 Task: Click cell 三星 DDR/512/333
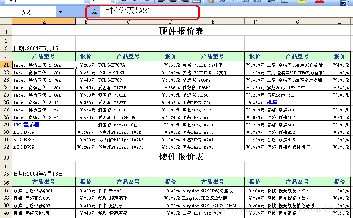(x=213, y=213)
